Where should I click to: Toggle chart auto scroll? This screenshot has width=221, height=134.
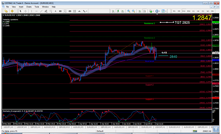(140, 11)
